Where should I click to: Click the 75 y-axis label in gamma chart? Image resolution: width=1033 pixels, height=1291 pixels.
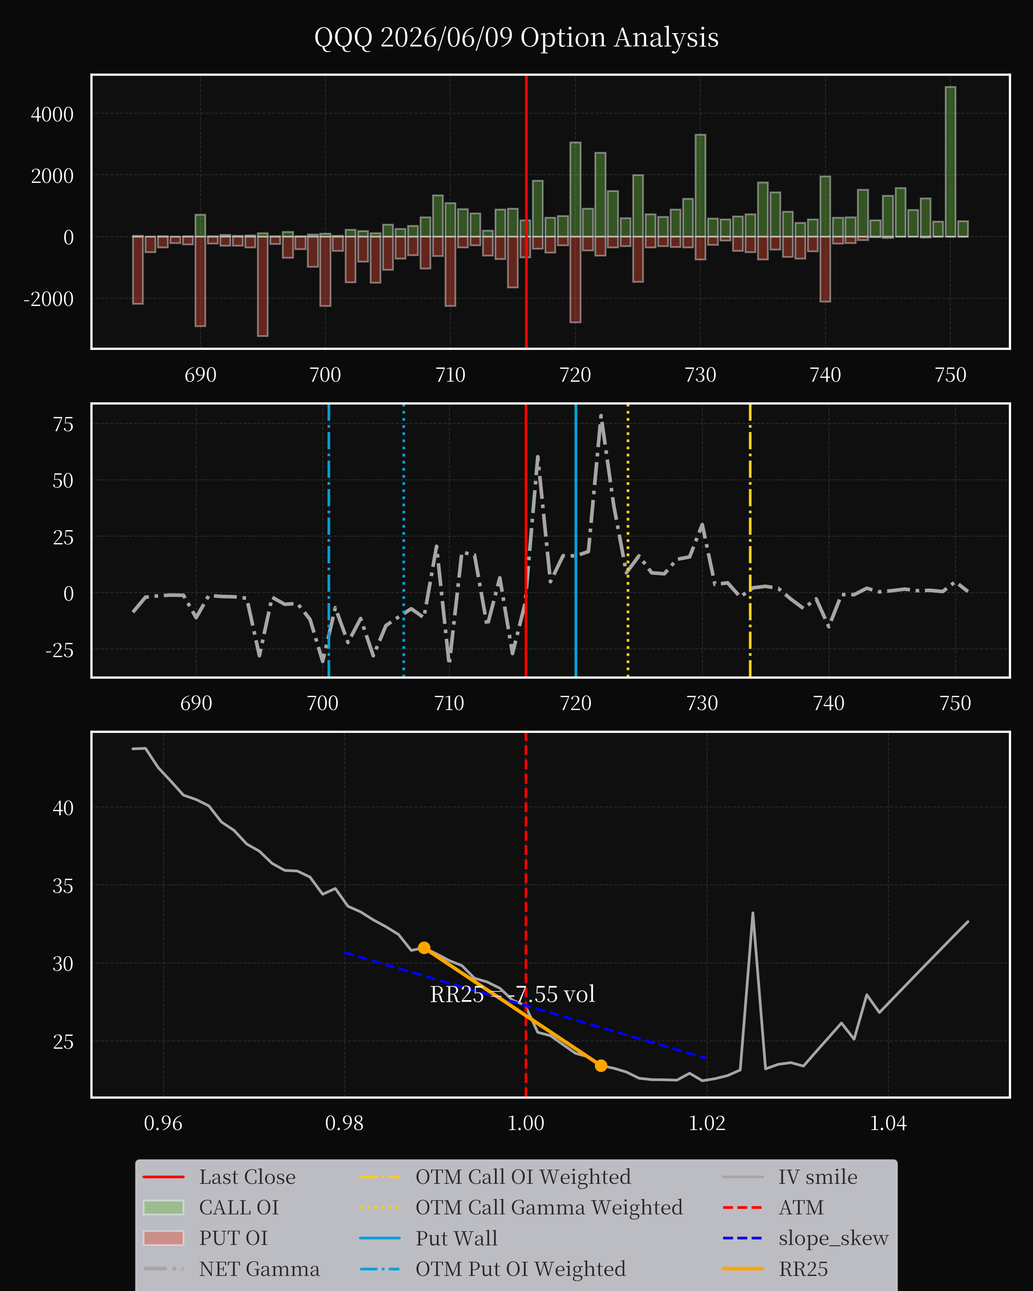(x=63, y=425)
